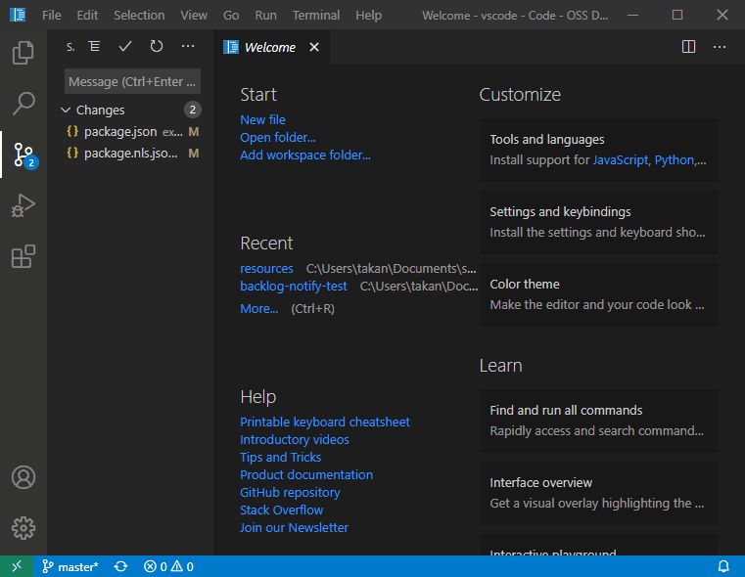Open GitHub repository link
The height and width of the screenshot is (577, 745).
[290, 492]
